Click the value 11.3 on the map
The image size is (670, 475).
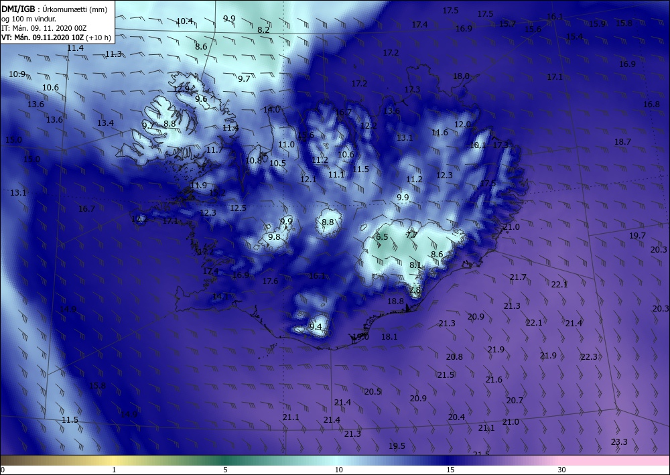point(113,54)
